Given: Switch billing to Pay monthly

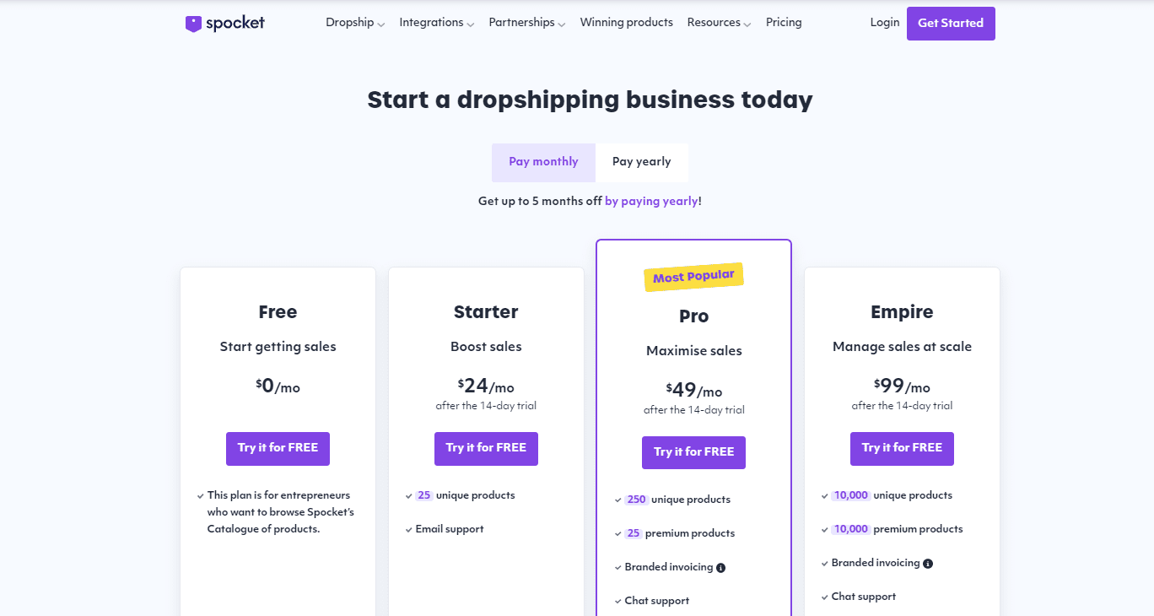Looking at the screenshot, I should 543,162.
